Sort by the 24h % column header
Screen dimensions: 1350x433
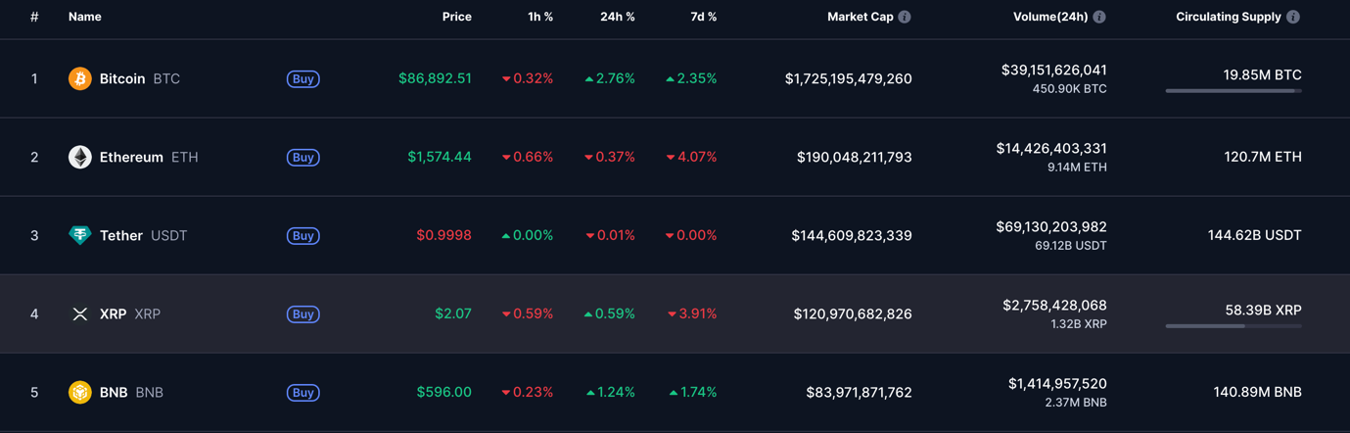[618, 17]
